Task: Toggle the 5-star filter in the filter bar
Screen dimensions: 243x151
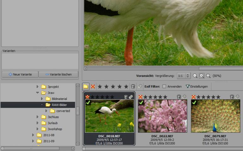Action: pos(126,86)
